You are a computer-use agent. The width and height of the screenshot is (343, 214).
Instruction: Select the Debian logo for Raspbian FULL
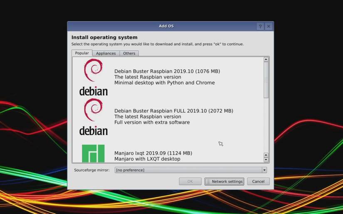pos(94,117)
